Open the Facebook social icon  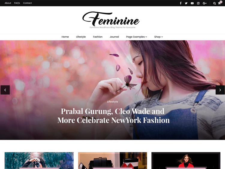pyautogui.click(x=181, y=3)
